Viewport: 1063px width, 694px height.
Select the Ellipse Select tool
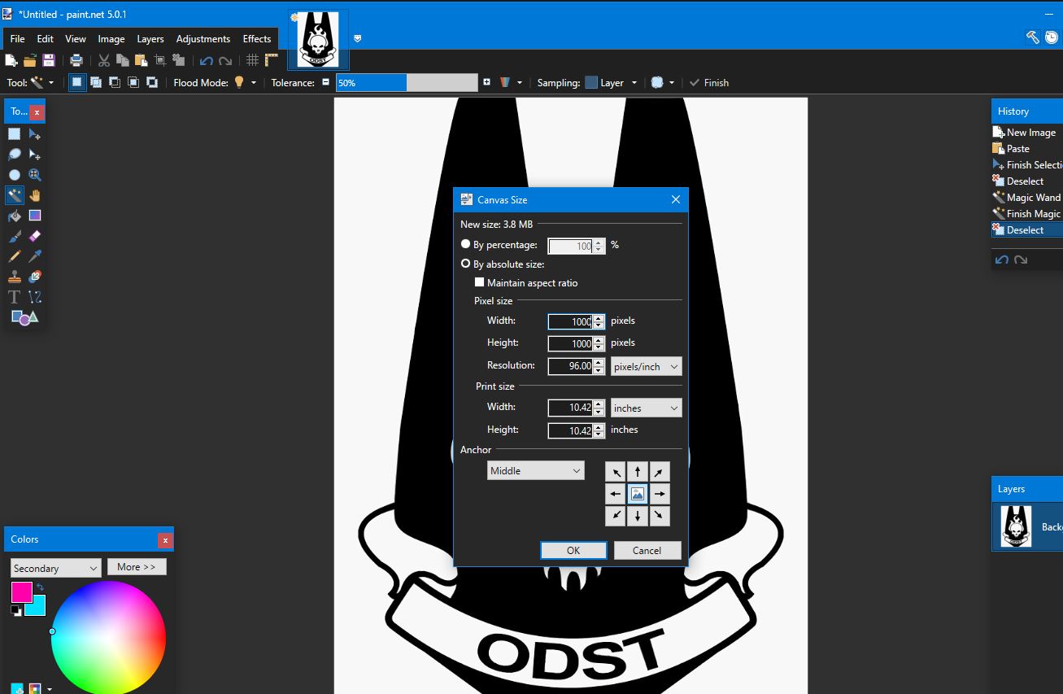click(15, 175)
